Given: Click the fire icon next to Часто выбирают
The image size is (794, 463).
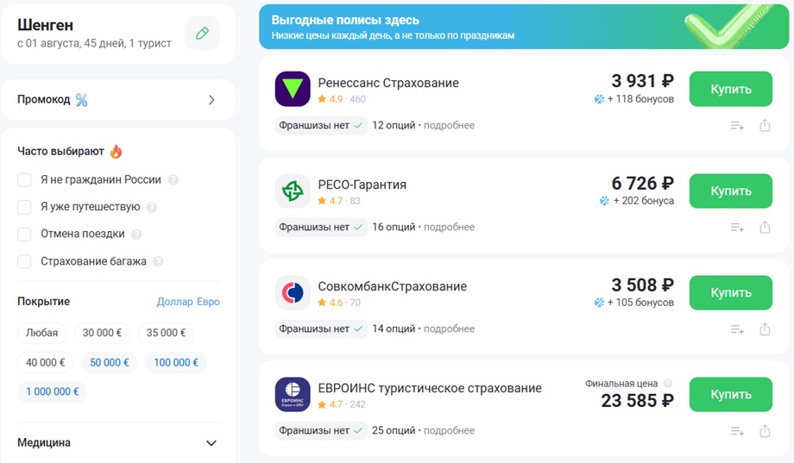Looking at the screenshot, I should point(116,151).
